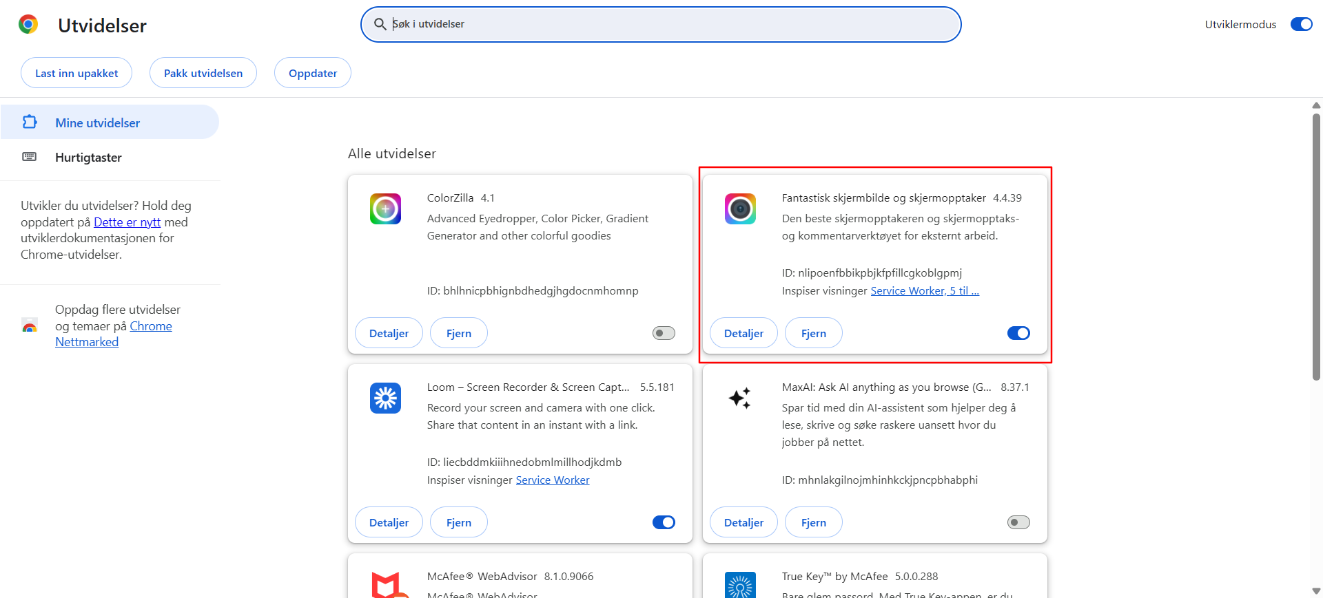1323x598 pixels.
Task: Open the Chrome Nettmarked link
Action: 114,334
